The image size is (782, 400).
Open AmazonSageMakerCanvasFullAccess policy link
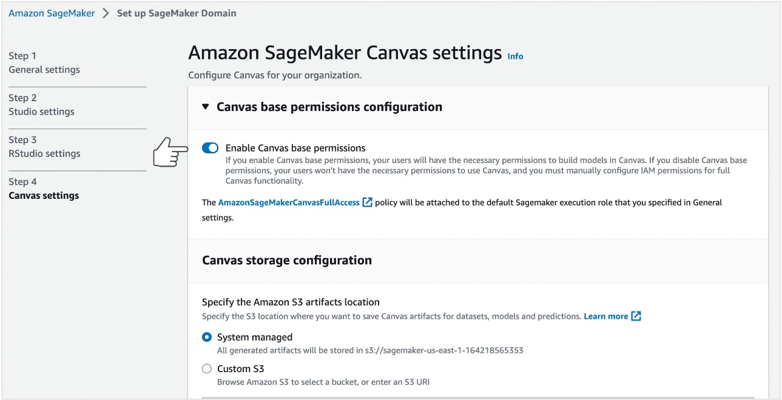click(x=289, y=202)
